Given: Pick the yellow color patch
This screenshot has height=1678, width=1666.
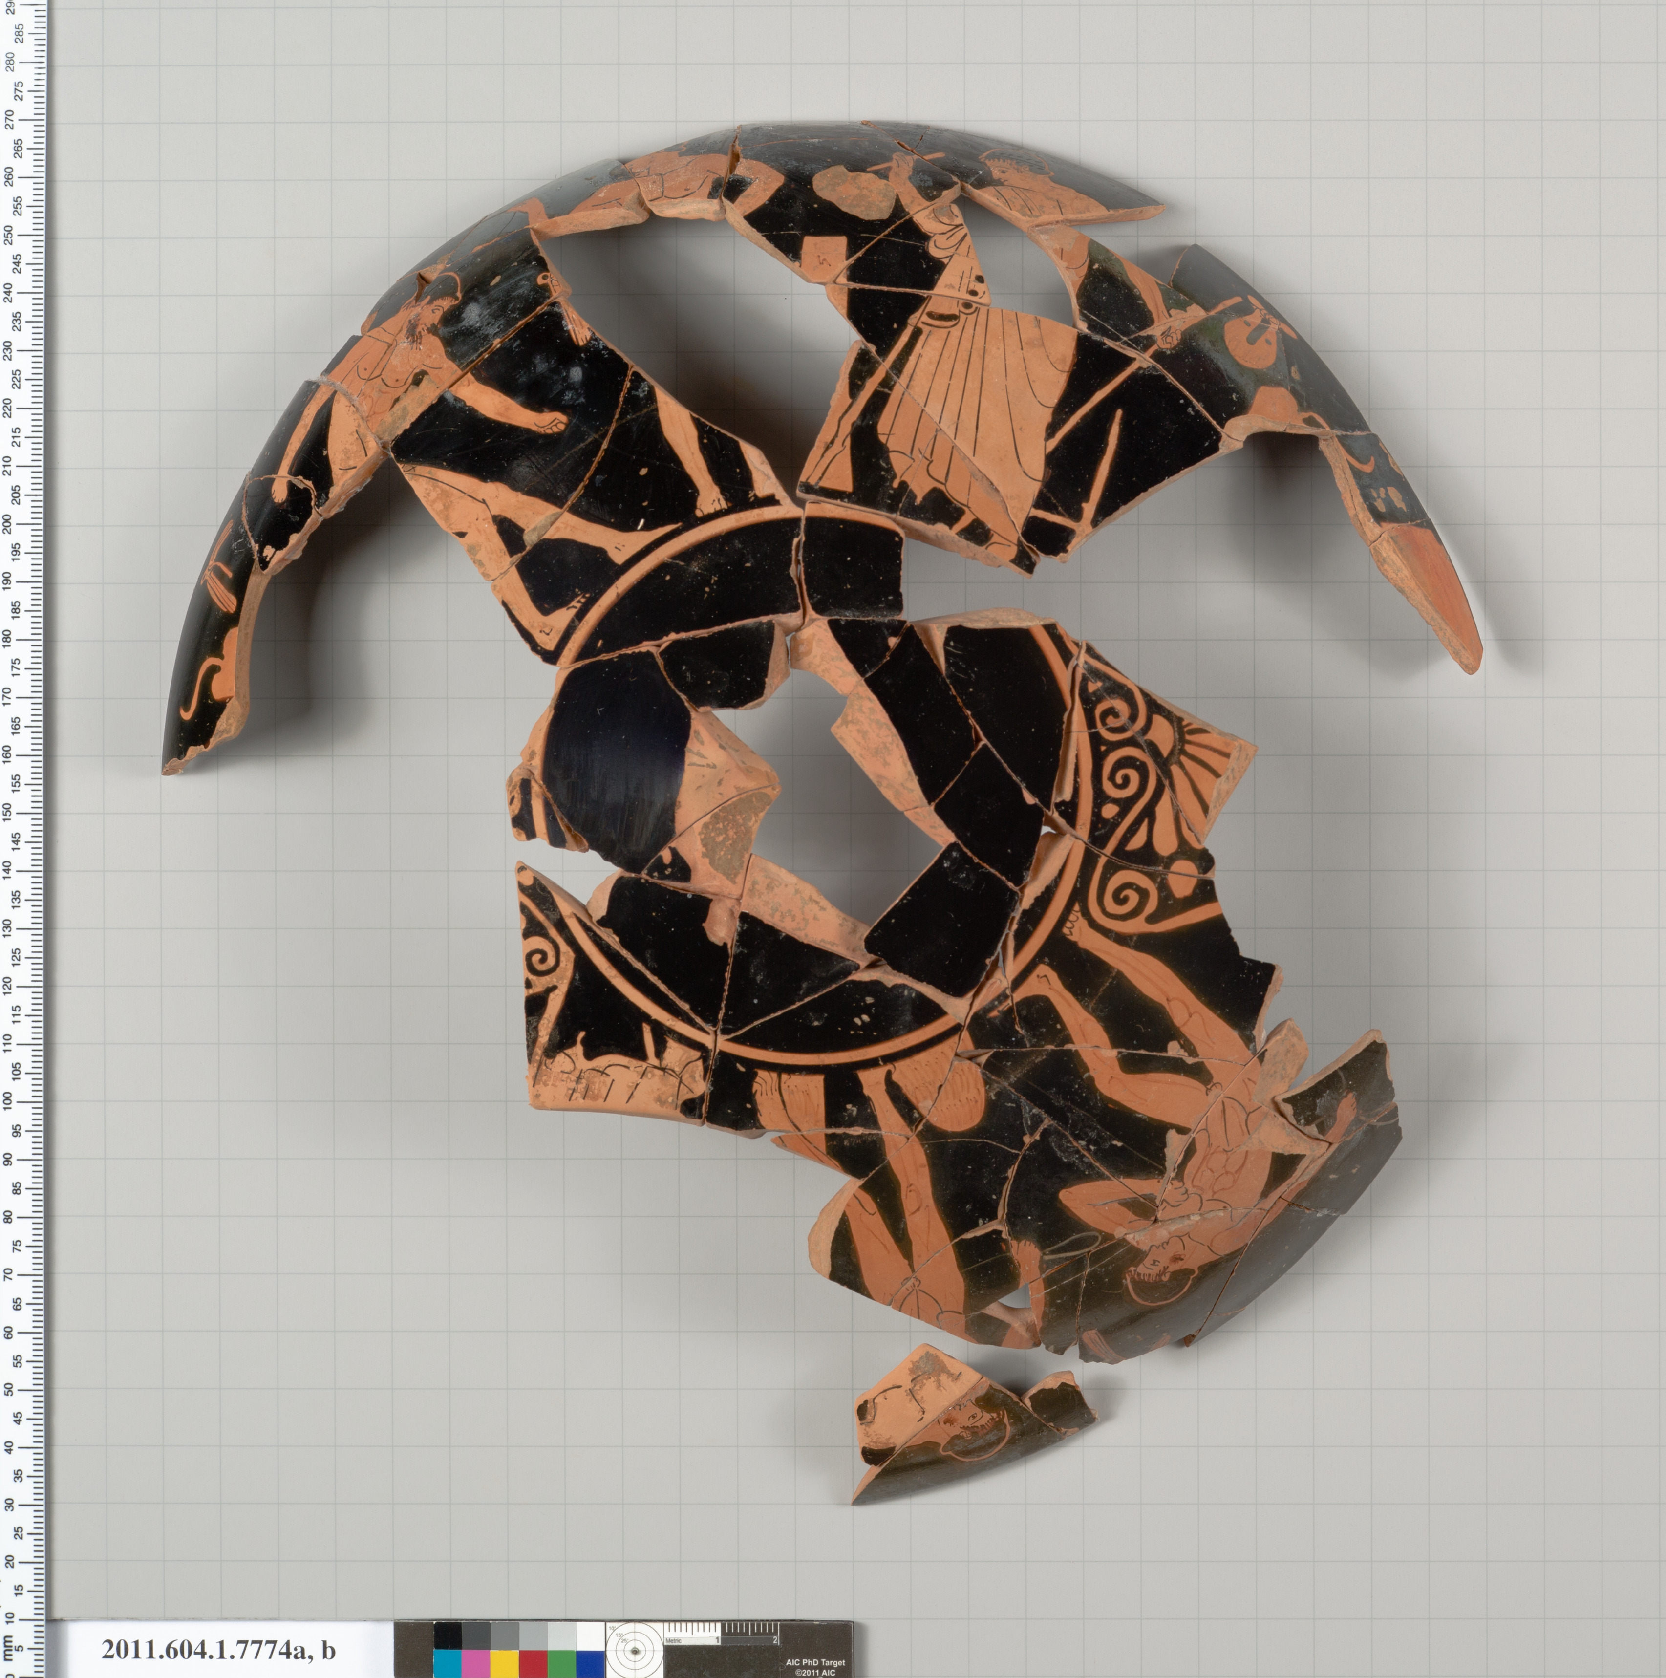Looking at the screenshot, I should click(505, 1664).
